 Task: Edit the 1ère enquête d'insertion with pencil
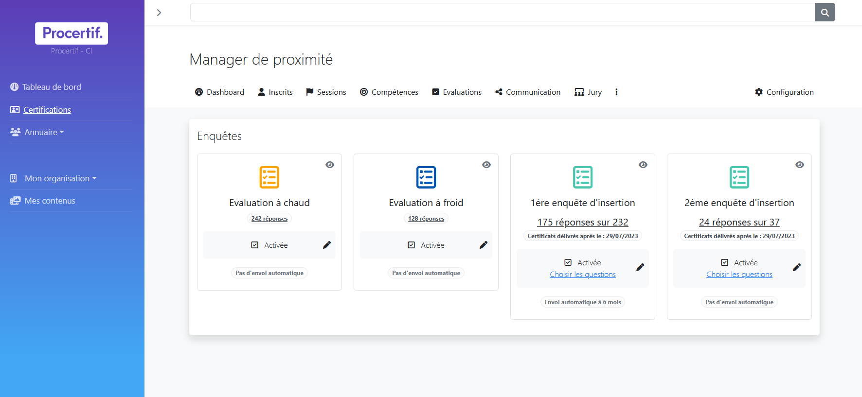tap(640, 267)
